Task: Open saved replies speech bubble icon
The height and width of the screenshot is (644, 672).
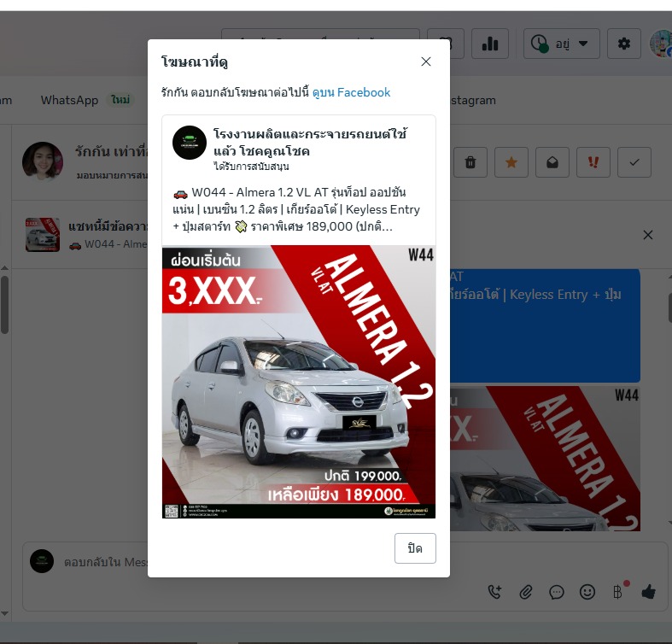Action: [556, 592]
